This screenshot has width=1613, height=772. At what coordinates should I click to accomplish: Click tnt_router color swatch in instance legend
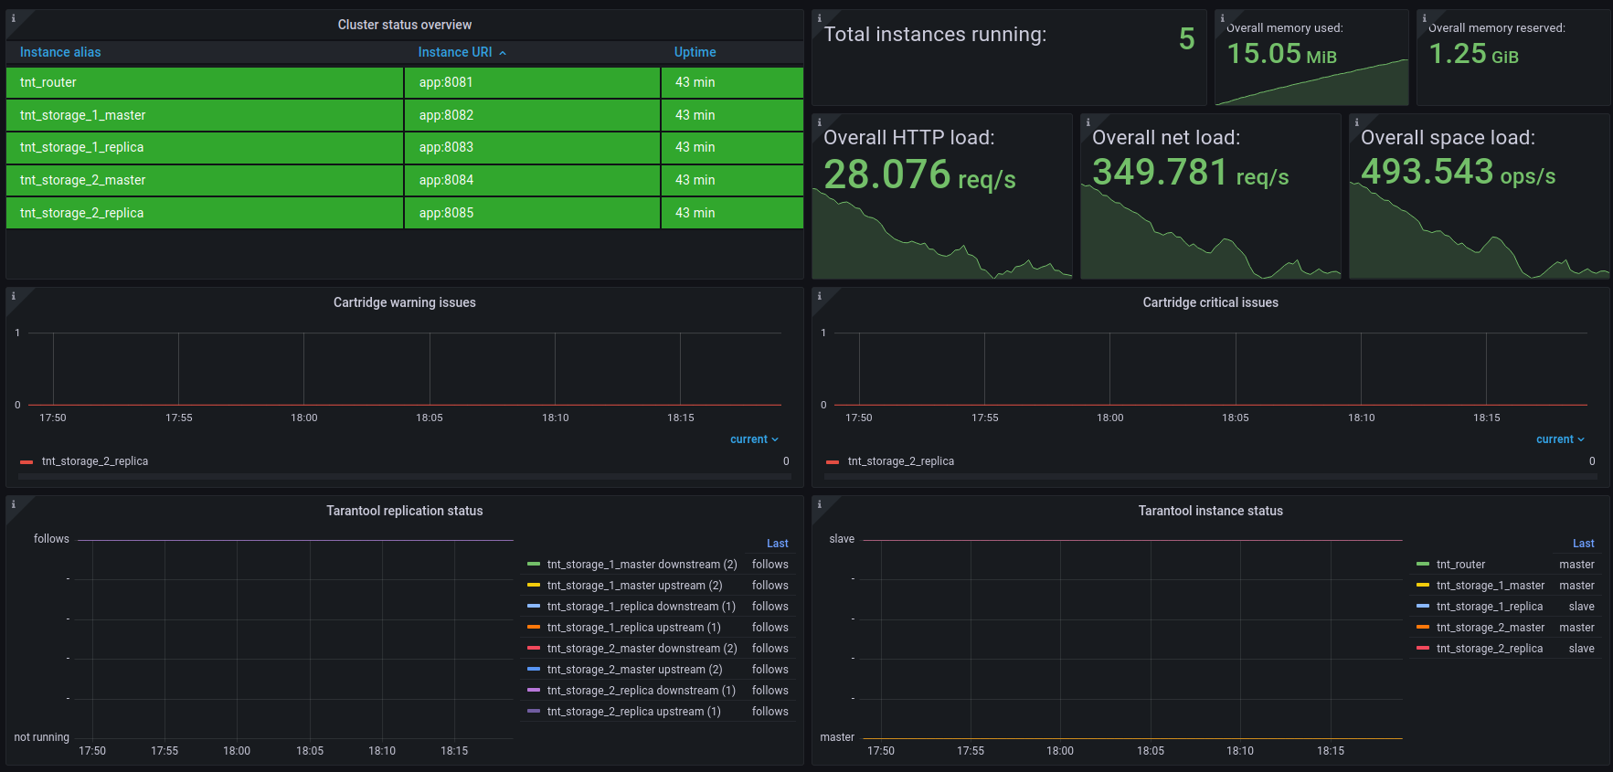tap(1423, 565)
